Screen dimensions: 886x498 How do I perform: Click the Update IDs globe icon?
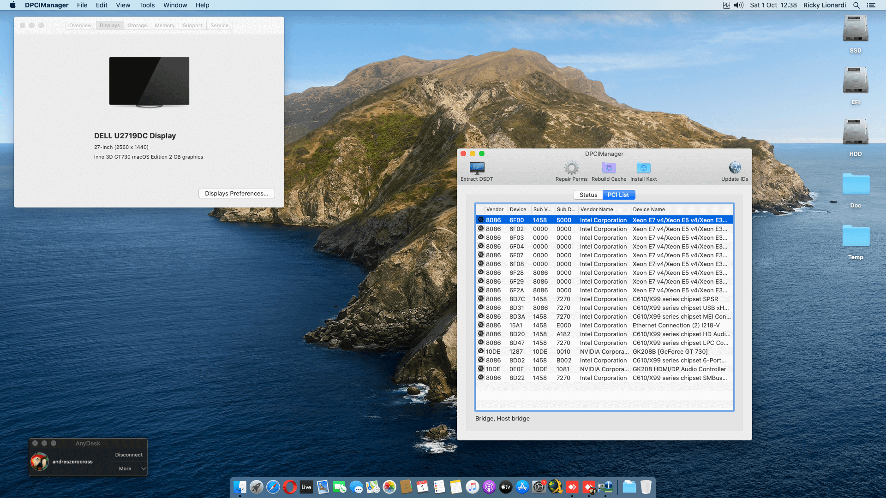coord(735,169)
